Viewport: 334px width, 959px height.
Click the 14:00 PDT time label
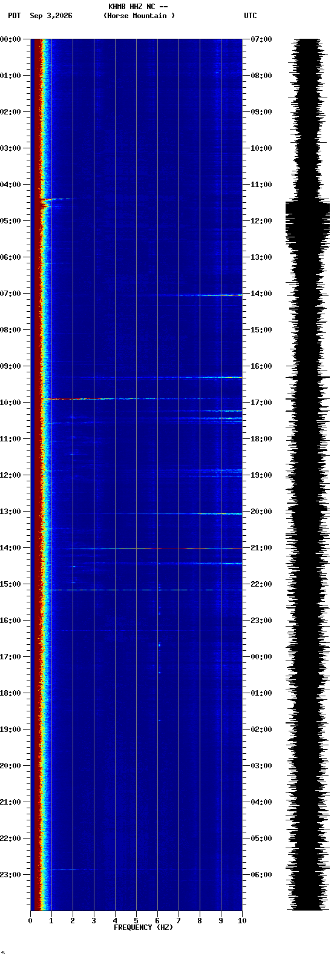click(x=11, y=548)
